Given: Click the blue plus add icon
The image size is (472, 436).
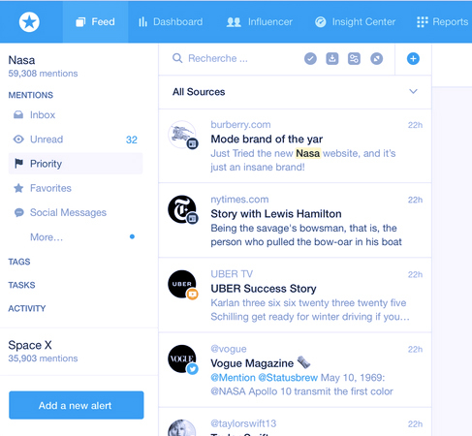Looking at the screenshot, I should (413, 59).
